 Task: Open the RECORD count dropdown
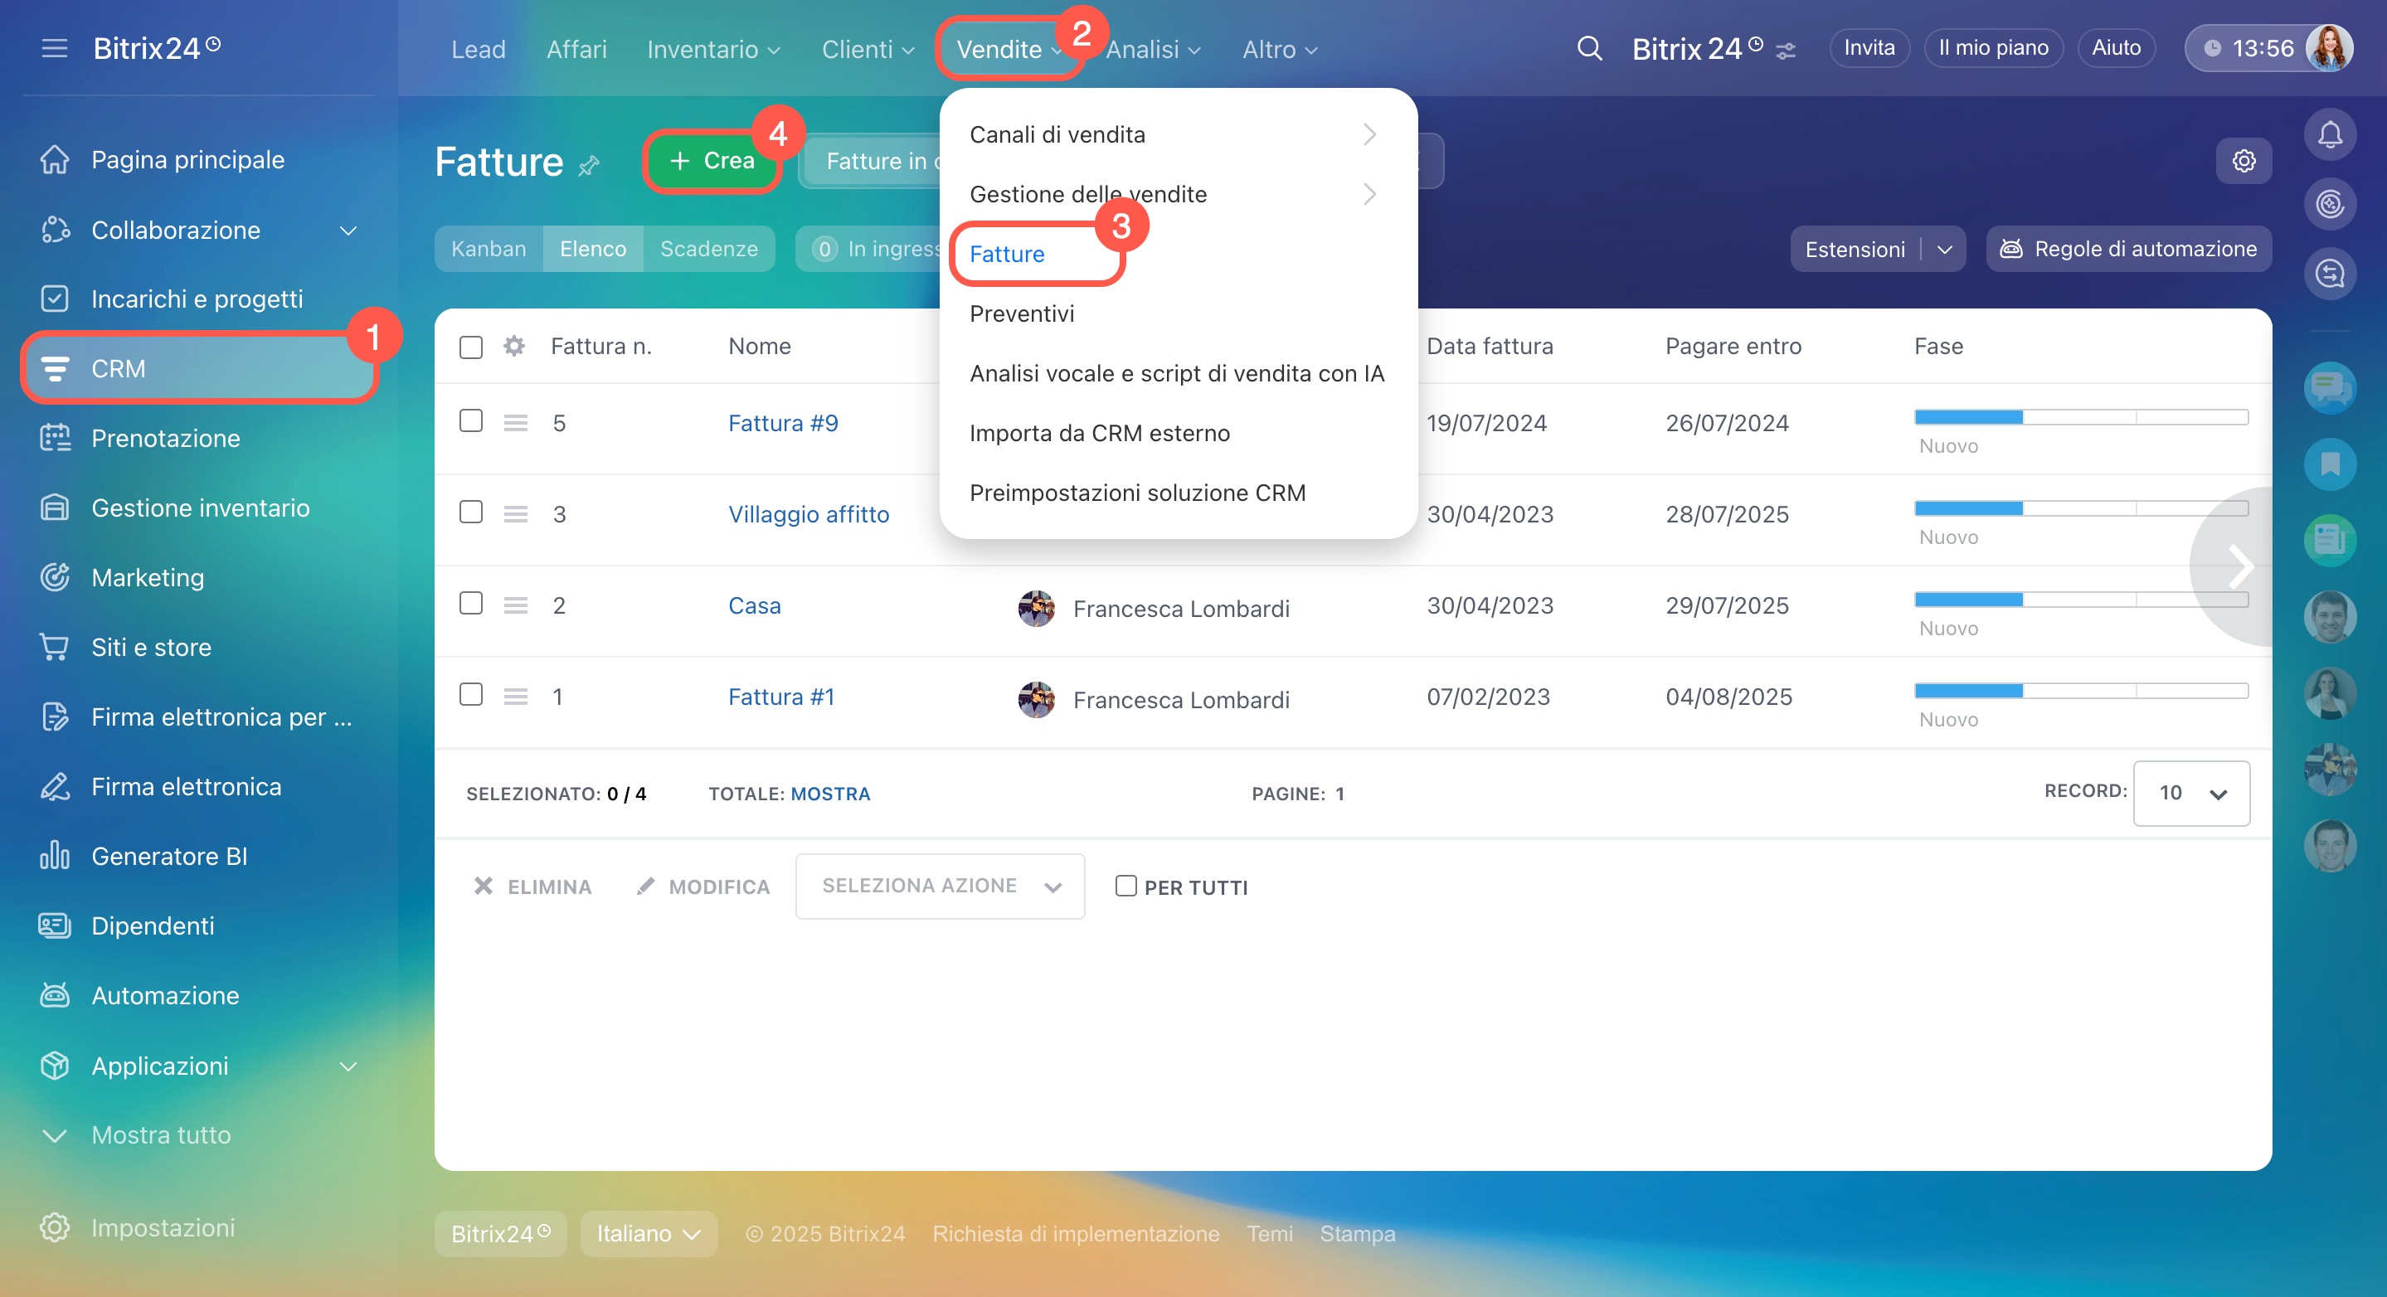pyautogui.click(x=2190, y=793)
